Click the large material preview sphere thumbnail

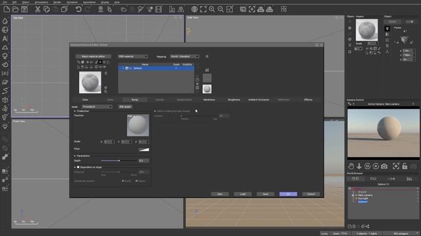click(x=90, y=83)
